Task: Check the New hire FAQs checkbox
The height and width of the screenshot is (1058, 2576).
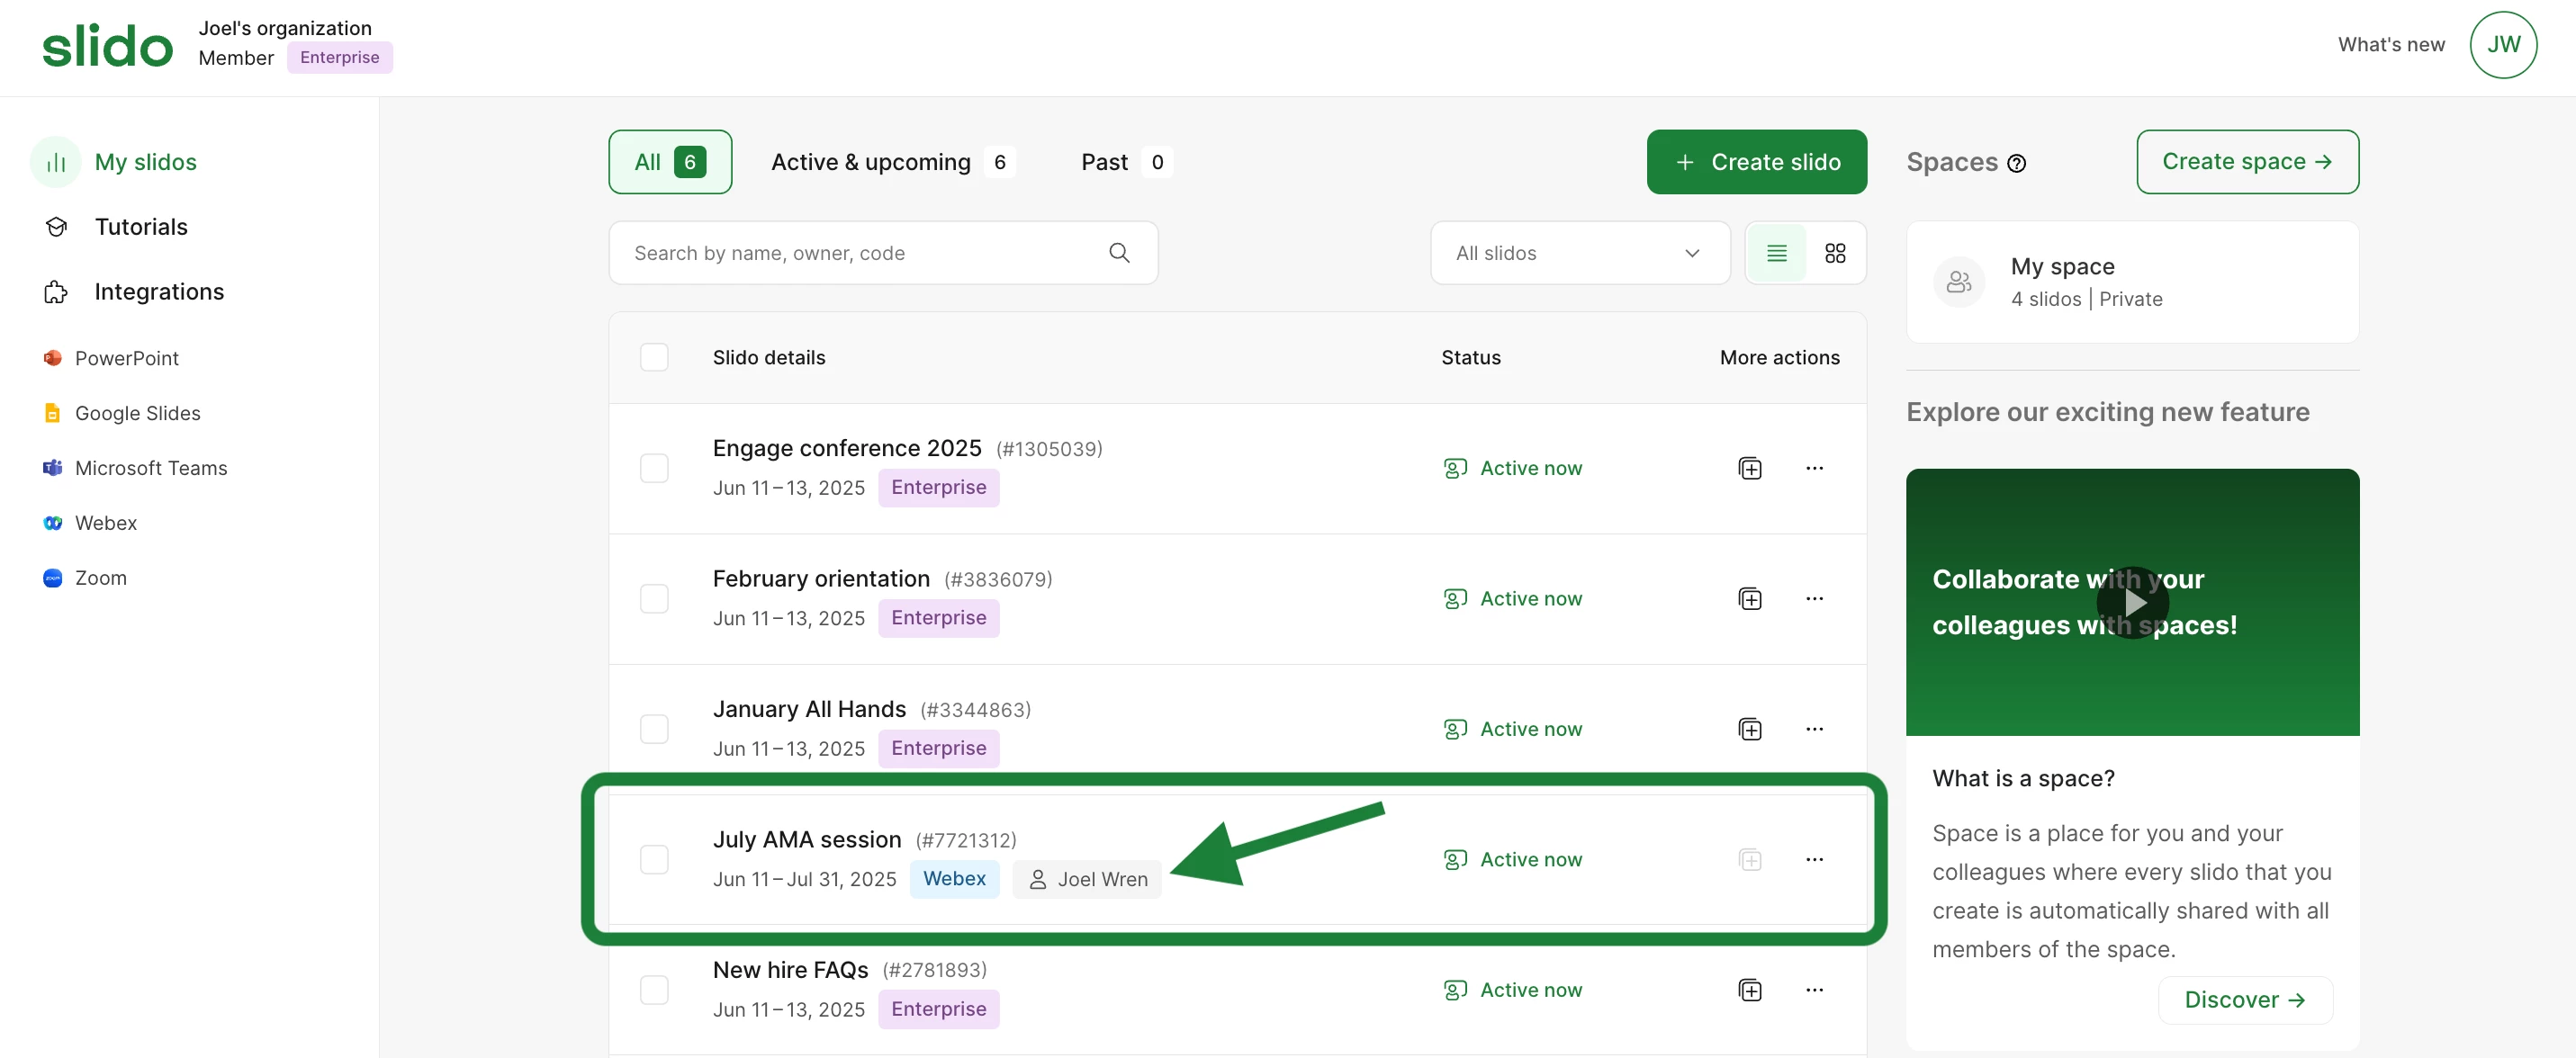Action: 654,990
